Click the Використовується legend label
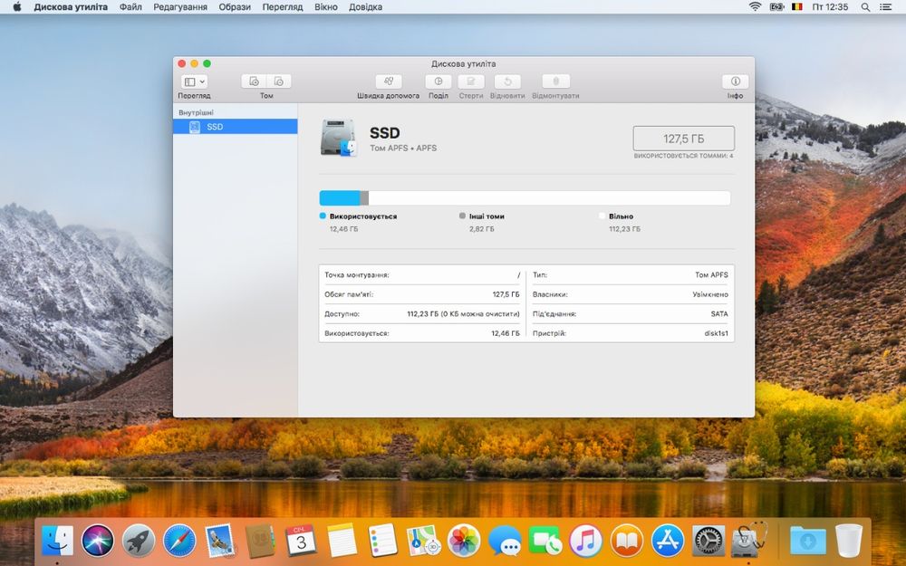The height and width of the screenshot is (566, 906). [363, 216]
